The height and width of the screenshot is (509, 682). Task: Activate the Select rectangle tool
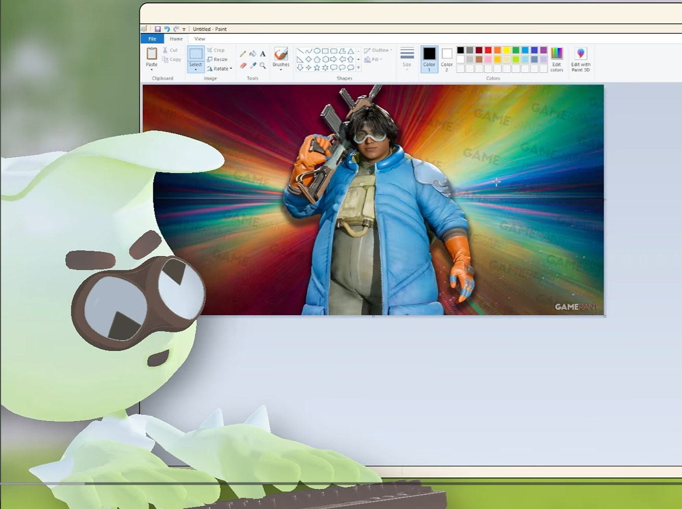[x=195, y=54]
